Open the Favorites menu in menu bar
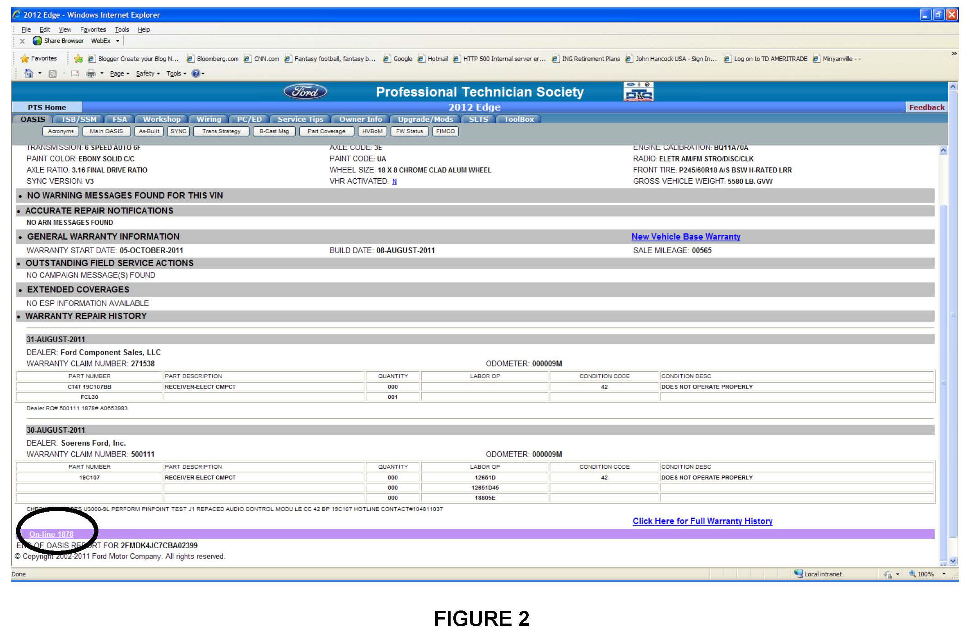973x638 pixels. (x=93, y=30)
